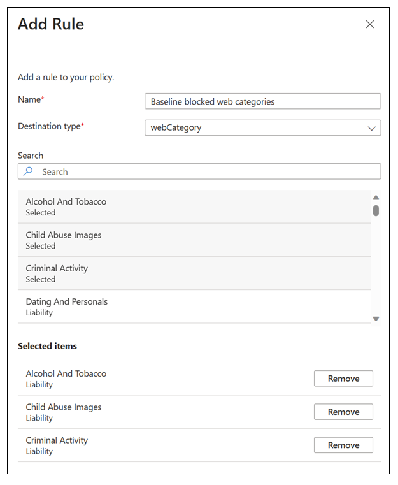Toggle Criminal Activity in the category list

194,273
